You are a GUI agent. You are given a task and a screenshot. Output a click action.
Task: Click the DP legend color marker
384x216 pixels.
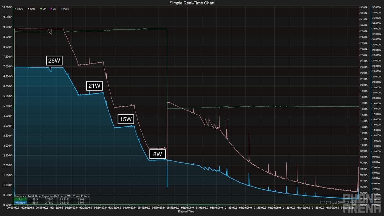[x=40, y=9]
